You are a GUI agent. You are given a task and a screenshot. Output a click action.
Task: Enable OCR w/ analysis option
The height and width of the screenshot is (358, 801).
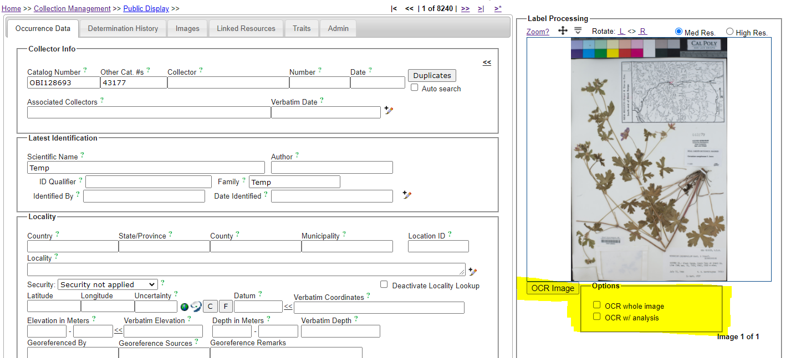[x=597, y=317]
